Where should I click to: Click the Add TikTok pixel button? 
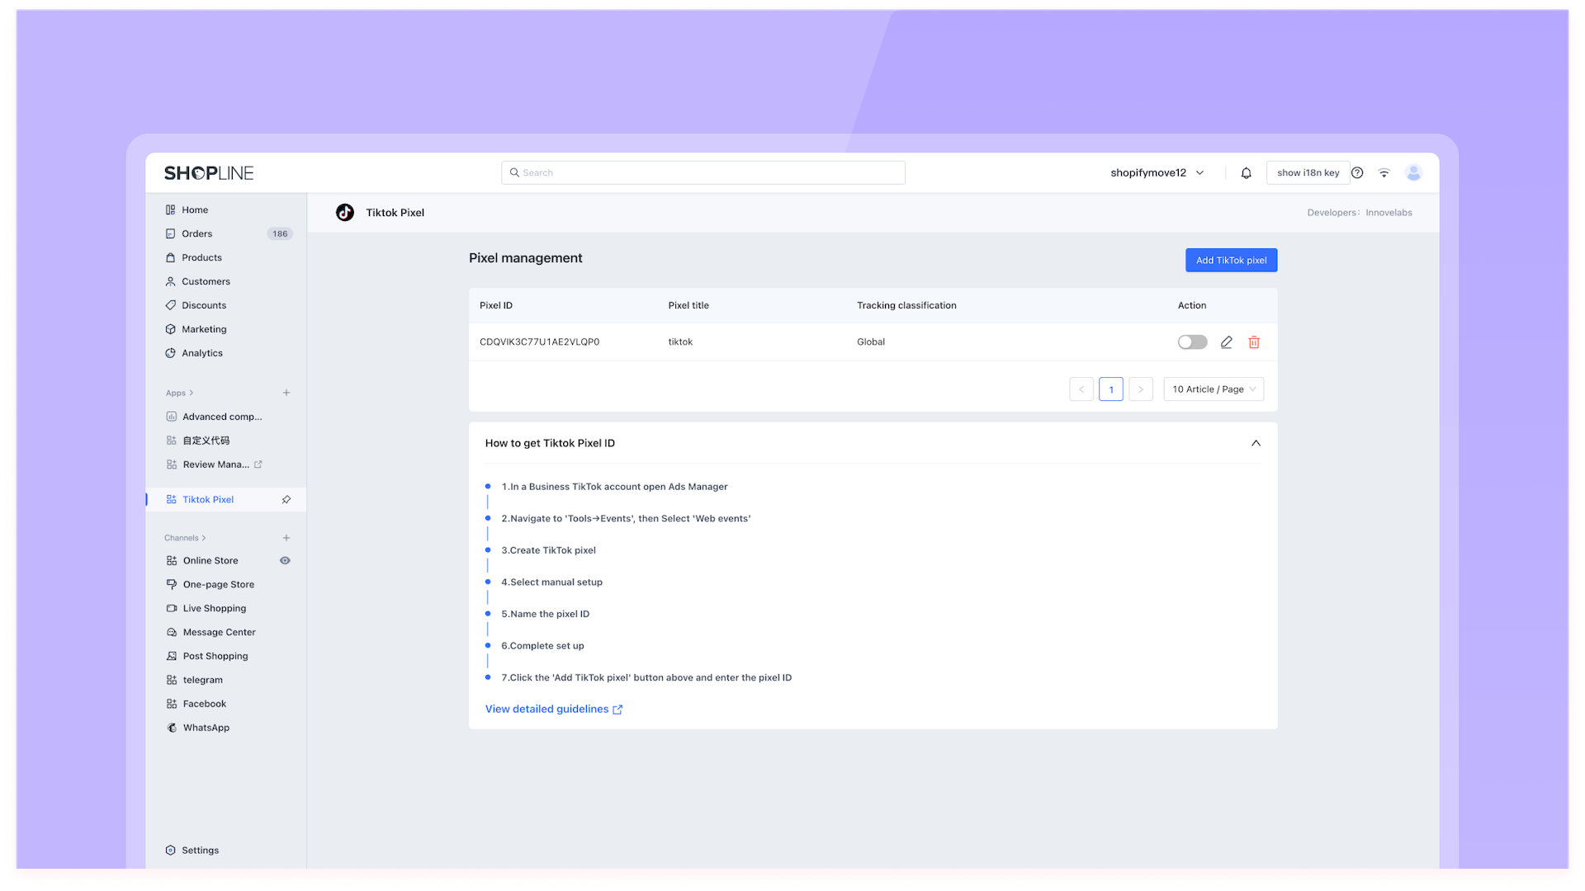pos(1231,261)
